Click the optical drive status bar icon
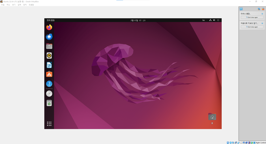 pos(231,143)
